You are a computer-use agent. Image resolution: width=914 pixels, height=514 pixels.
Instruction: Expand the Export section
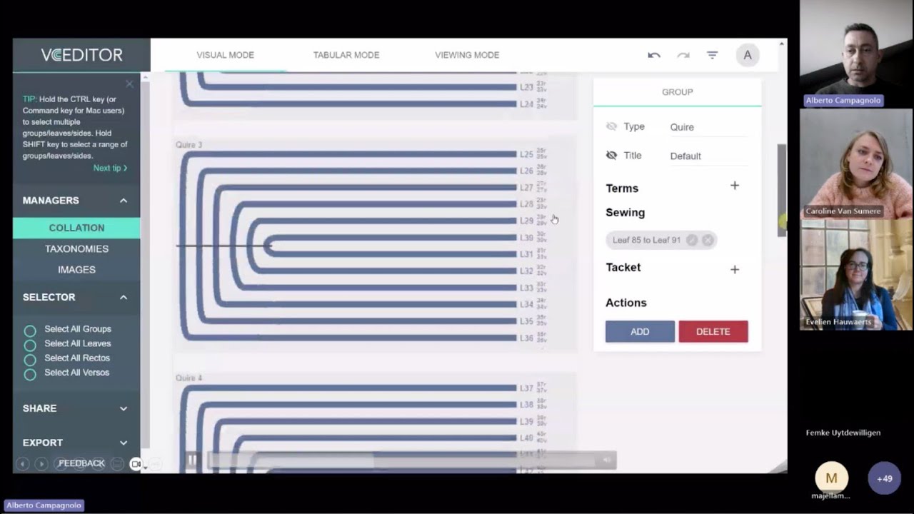(124, 443)
